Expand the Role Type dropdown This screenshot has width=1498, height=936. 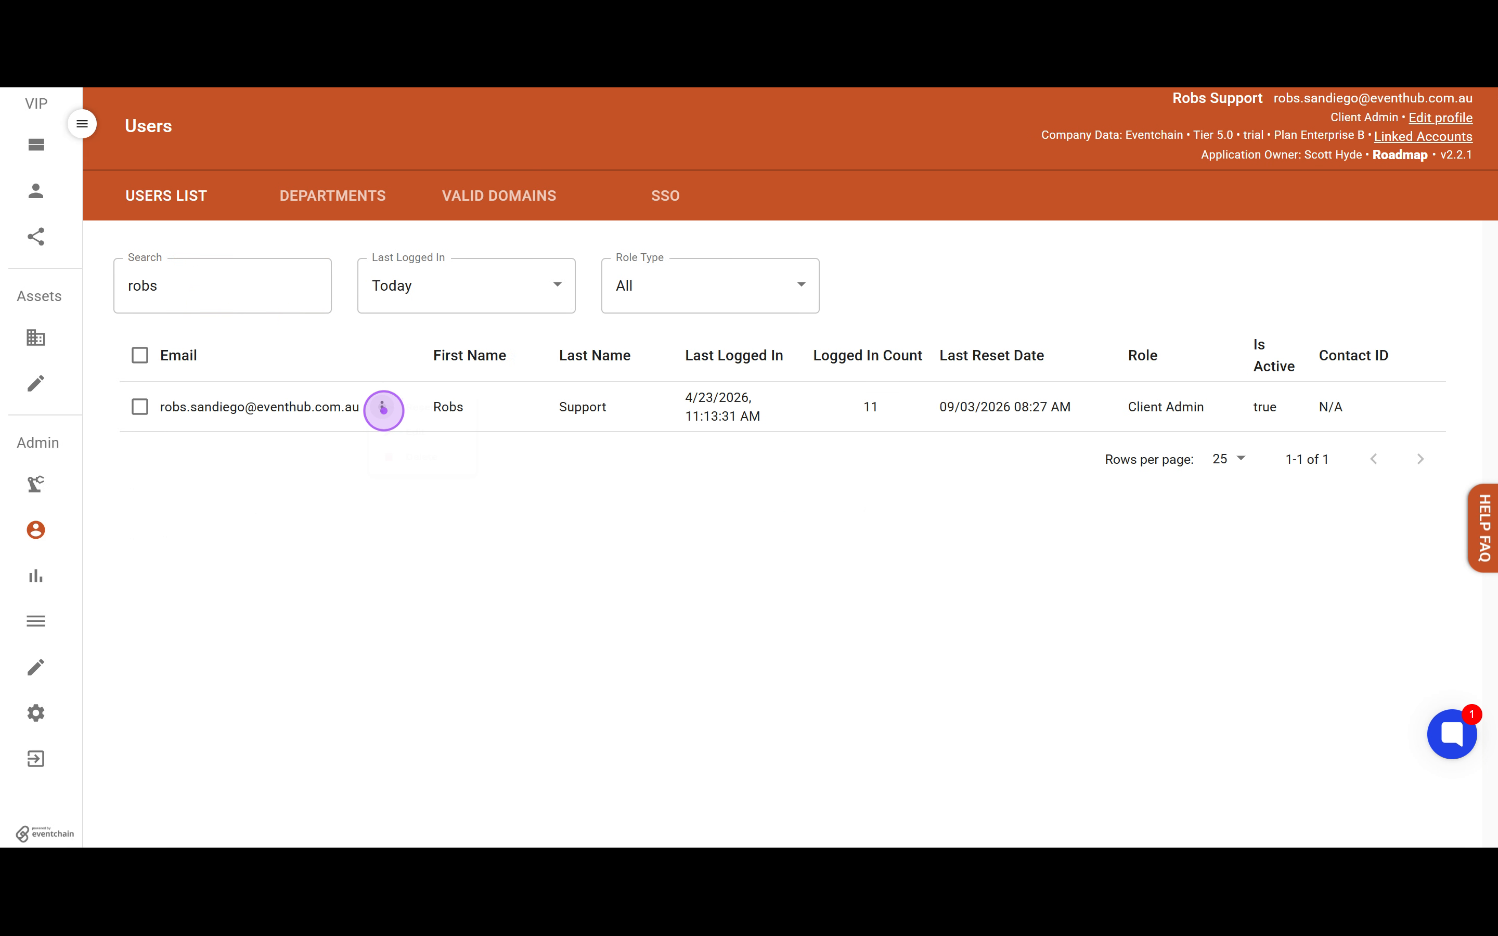(x=710, y=285)
